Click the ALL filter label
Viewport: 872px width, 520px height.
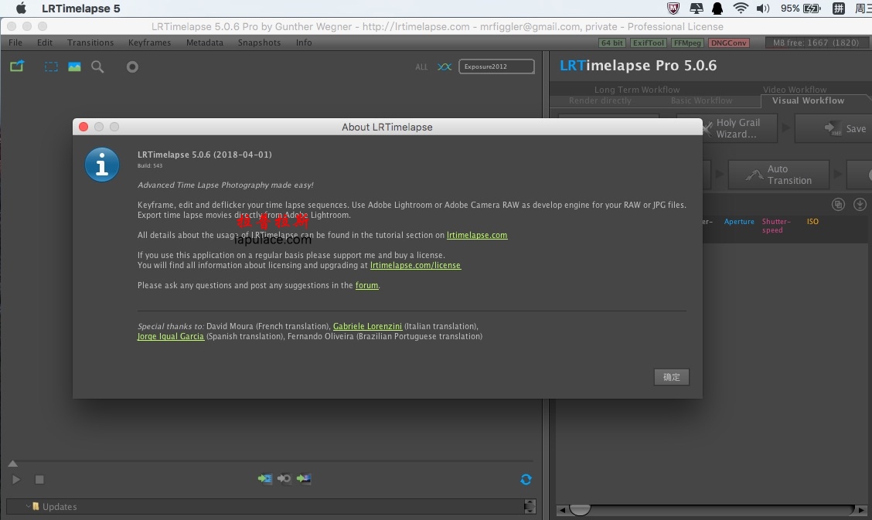point(421,66)
